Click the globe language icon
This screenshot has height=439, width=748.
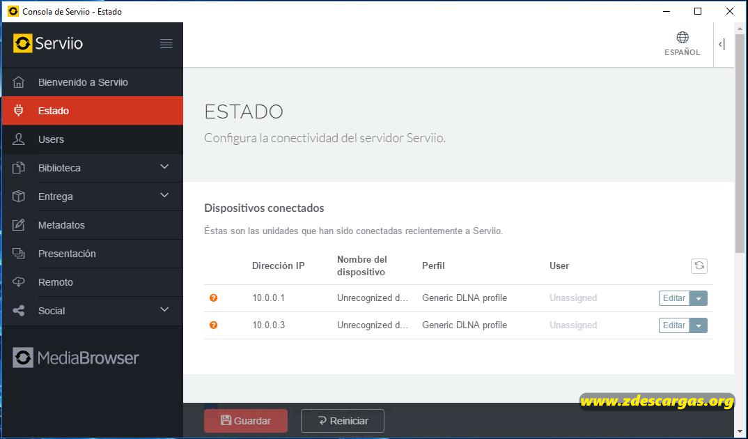point(683,37)
